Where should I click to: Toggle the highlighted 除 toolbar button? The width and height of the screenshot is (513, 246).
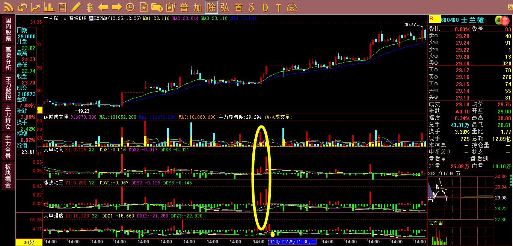tap(211, 7)
